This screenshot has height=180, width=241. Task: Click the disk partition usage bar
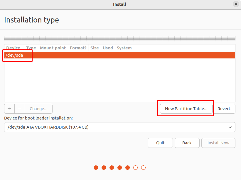pos(120,38)
